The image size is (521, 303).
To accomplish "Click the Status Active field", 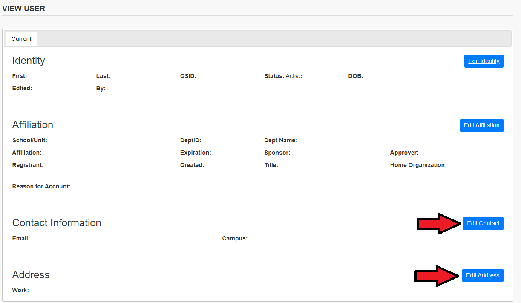I will pyautogui.click(x=283, y=76).
